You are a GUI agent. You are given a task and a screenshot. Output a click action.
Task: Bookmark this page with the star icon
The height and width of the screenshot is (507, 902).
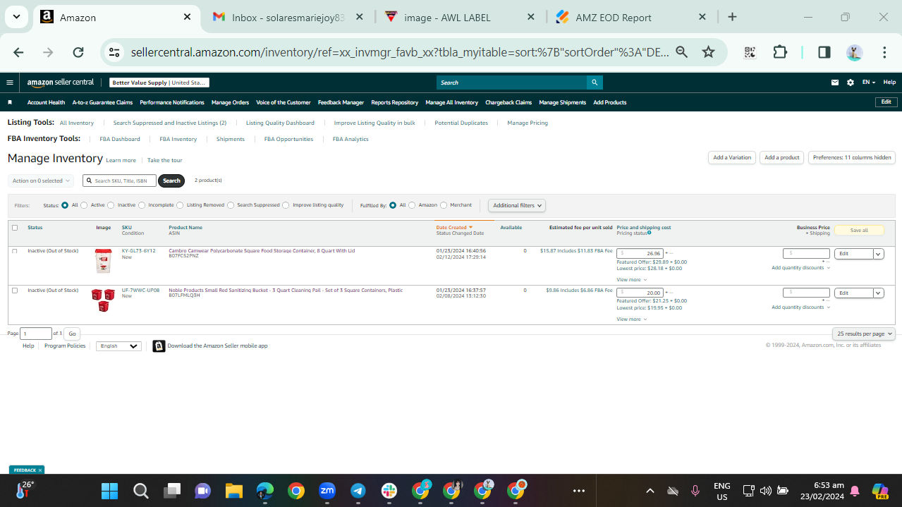(x=709, y=52)
